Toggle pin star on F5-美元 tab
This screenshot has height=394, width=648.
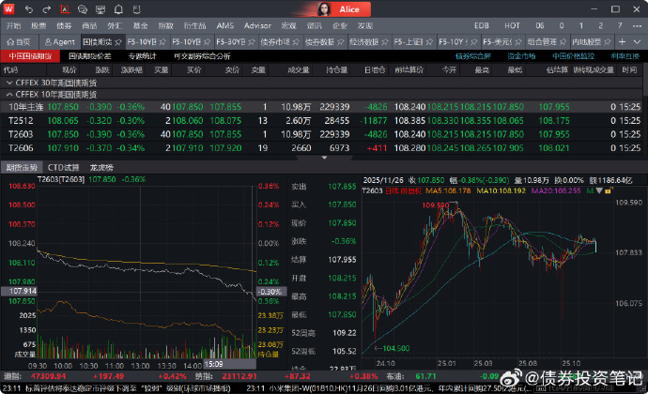coord(518,42)
